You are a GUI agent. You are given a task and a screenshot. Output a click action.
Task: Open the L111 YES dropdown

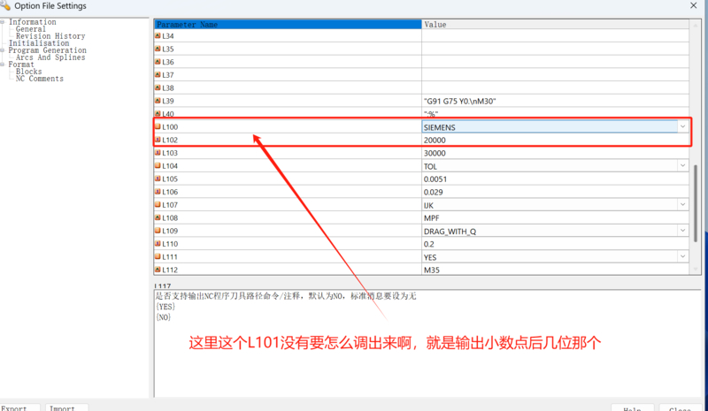[x=682, y=256]
